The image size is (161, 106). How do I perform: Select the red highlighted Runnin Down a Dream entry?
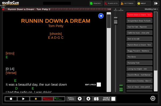(139, 15)
